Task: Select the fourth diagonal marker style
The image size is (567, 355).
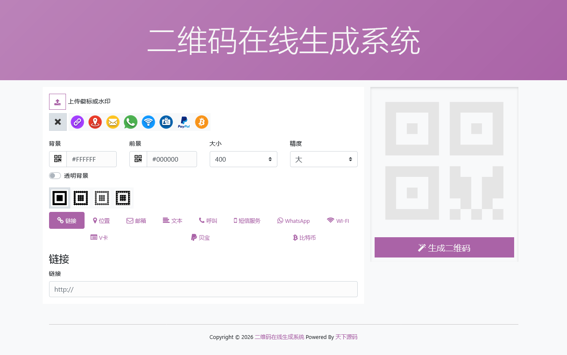Action: [x=123, y=198]
